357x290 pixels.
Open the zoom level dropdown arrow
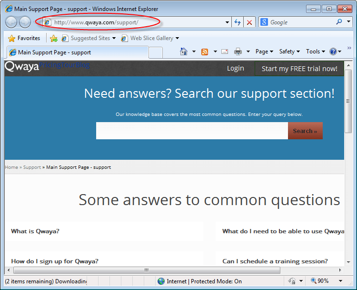coord(341,281)
